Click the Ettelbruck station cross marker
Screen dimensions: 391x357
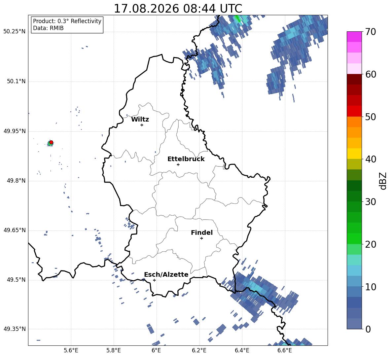tap(178, 164)
